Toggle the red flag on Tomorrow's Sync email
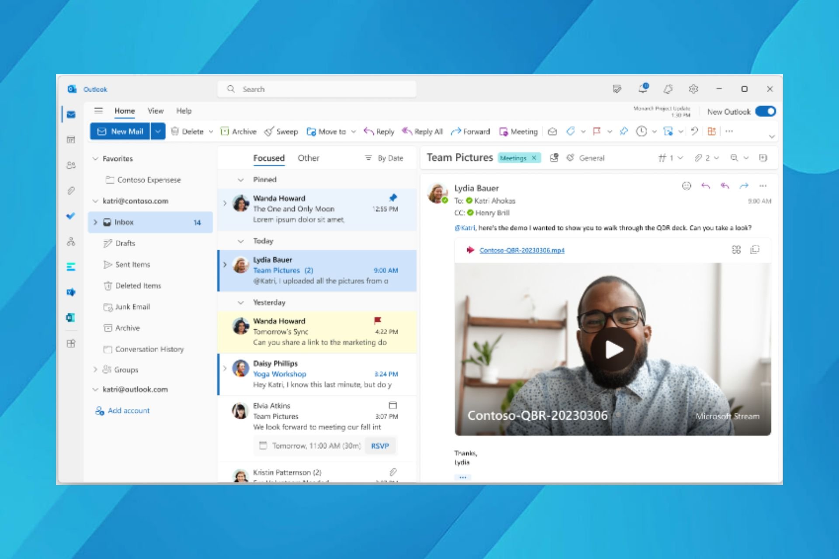Image resolution: width=839 pixels, height=559 pixels. pos(378,321)
